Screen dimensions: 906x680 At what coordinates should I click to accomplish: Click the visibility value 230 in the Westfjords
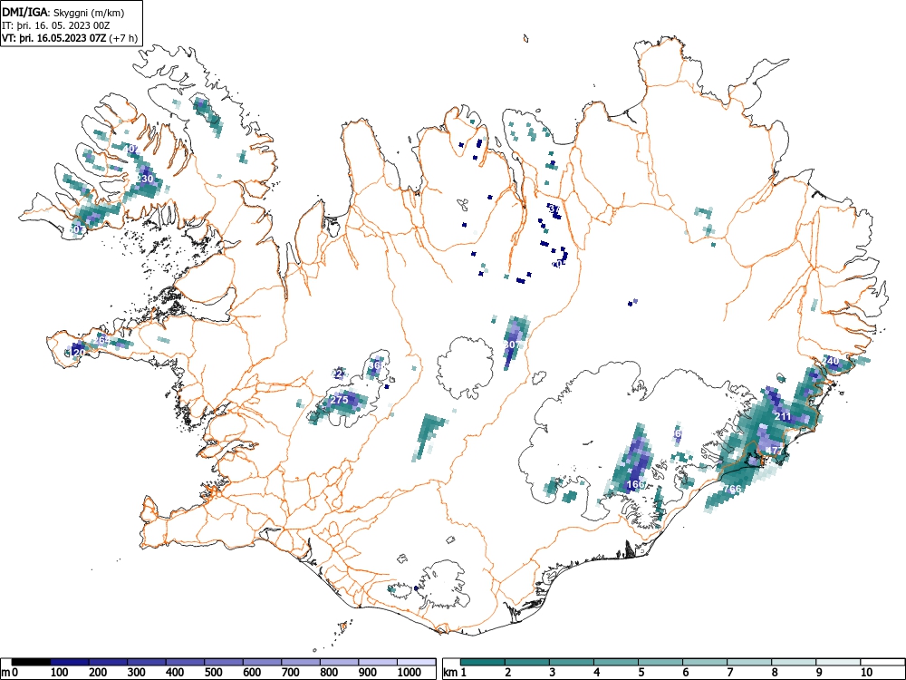(x=145, y=179)
